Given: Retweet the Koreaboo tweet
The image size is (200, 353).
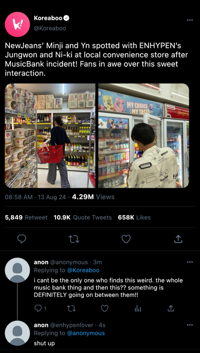Looking at the screenshot, I should click(74, 239).
